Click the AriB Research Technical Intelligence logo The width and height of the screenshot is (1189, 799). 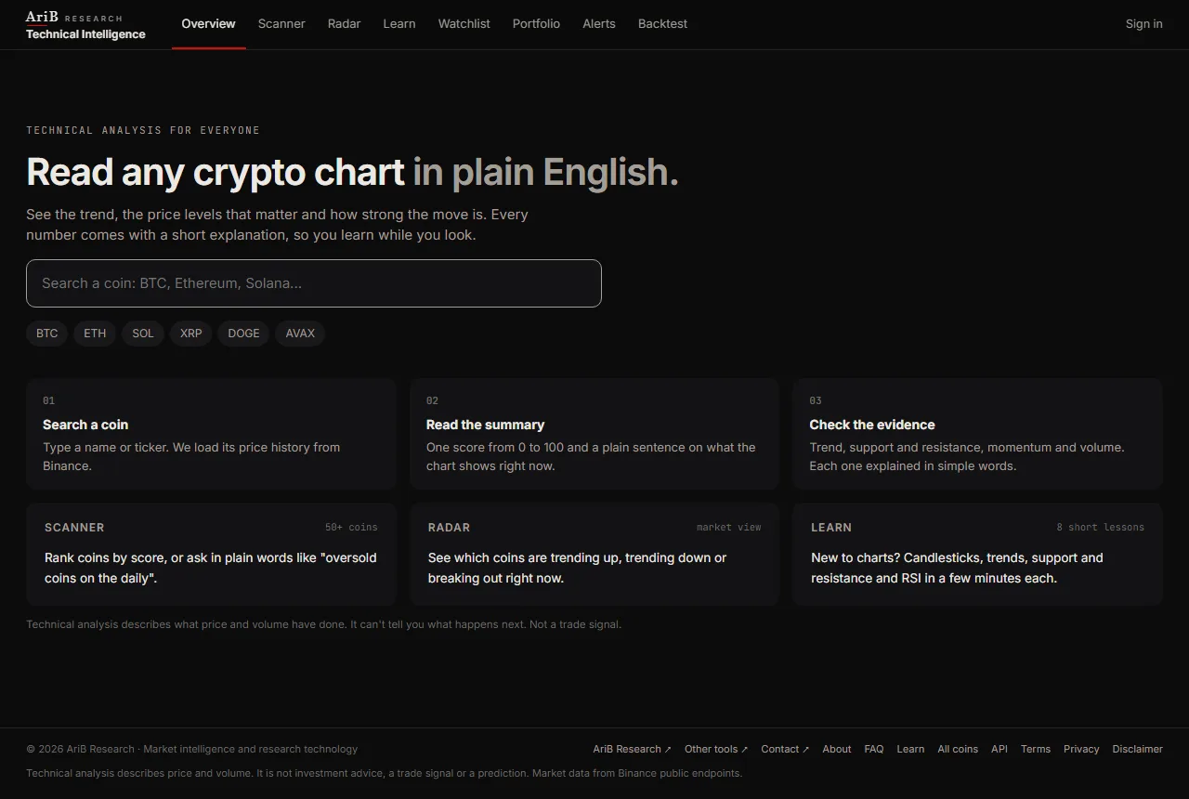tap(85, 25)
